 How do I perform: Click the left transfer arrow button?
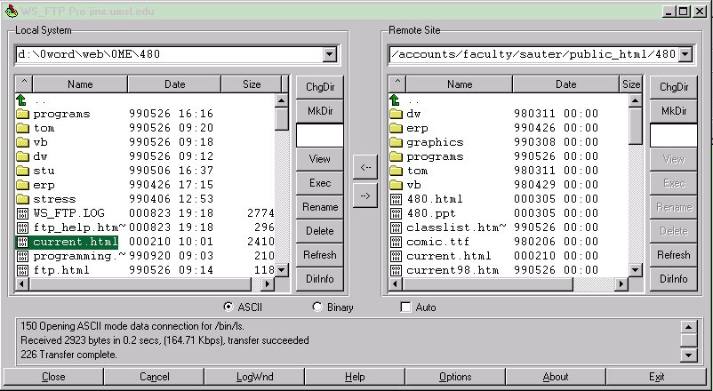click(x=364, y=166)
